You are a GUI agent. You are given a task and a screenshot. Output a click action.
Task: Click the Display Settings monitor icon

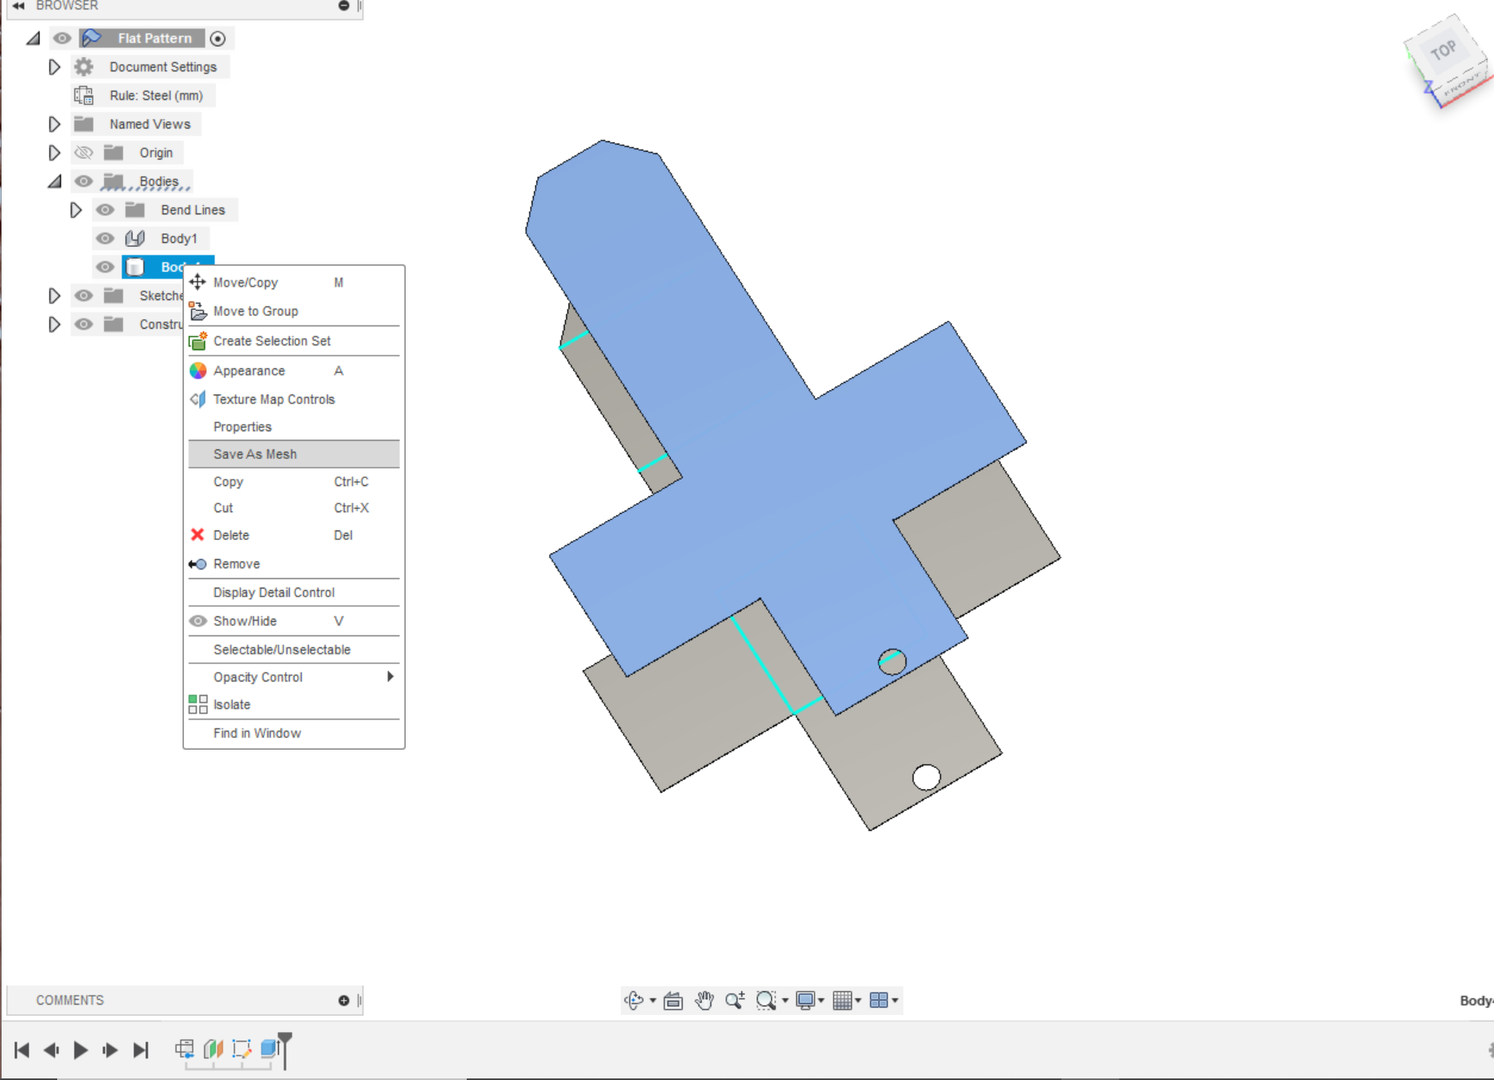807,1000
